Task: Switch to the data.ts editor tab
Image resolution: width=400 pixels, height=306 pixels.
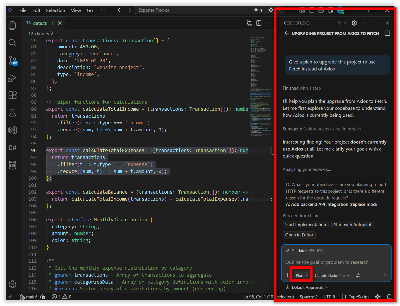Action: pyautogui.click(x=40, y=23)
